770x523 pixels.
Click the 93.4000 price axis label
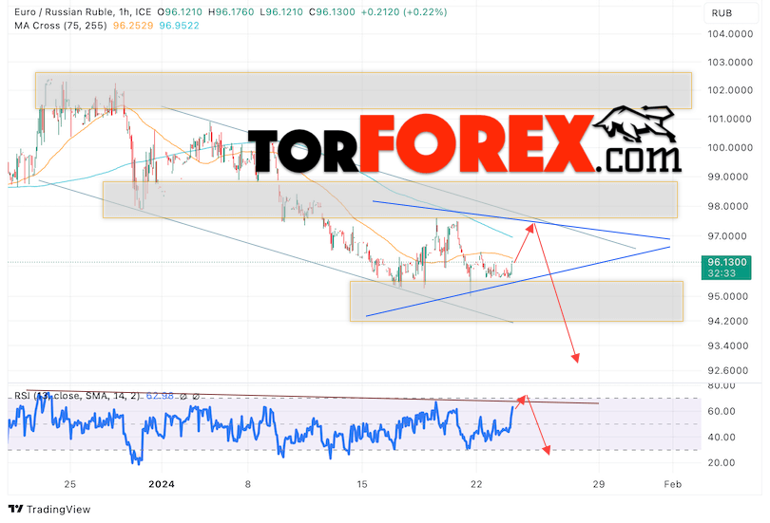pyautogui.click(x=730, y=346)
